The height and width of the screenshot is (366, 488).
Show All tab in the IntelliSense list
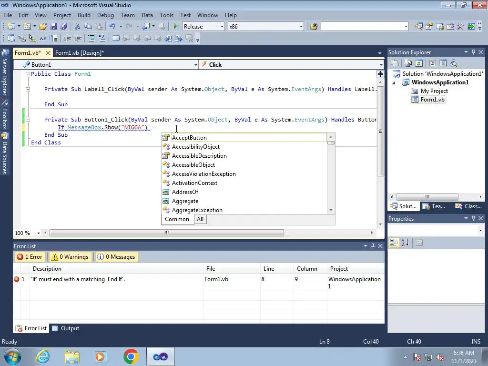tap(200, 219)
